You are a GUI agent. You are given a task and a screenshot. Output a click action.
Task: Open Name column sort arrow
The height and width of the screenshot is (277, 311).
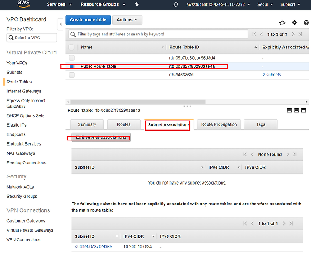[x=163, y=47]
